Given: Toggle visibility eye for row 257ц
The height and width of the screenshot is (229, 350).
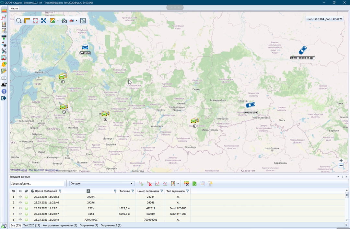Looking at the screenshot, I should pos(20,208).
